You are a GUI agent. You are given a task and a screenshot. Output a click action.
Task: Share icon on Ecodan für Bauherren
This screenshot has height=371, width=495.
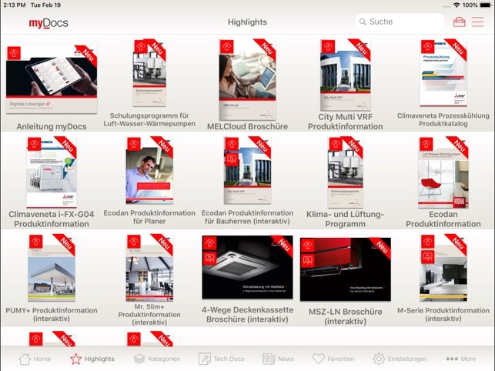pyautogui.click(x=232, y=144)
